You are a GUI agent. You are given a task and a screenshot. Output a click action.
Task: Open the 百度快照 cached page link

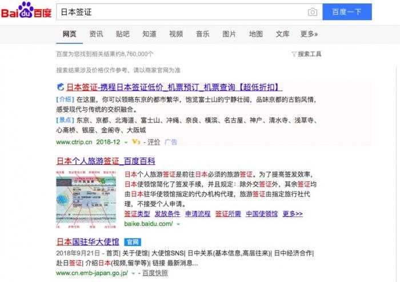coord(155,273)
